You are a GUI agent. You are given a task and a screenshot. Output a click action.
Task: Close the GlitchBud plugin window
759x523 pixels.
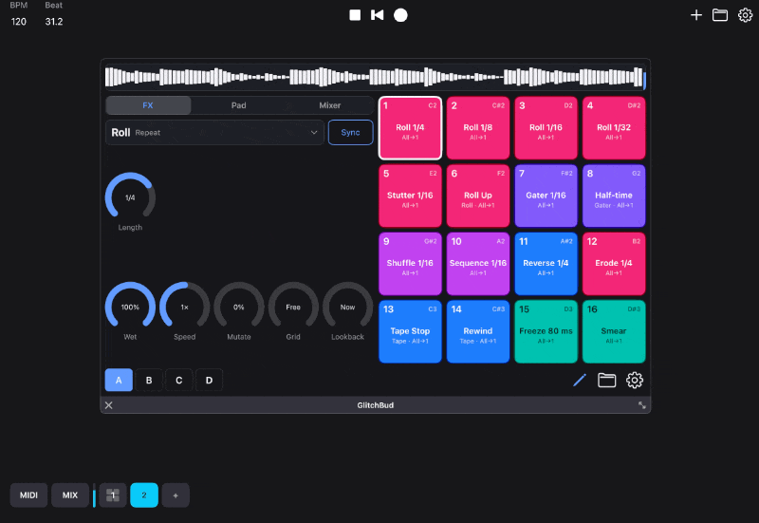pyautogui.click(x=109, y=405)
